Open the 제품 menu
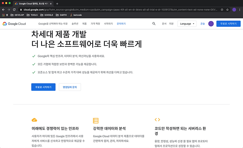Screen dimensions: 243x148 [x=84, y=24]
